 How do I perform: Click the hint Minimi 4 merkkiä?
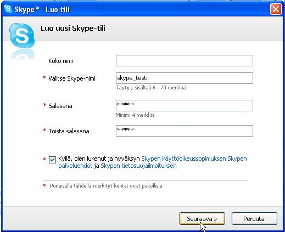135,115
